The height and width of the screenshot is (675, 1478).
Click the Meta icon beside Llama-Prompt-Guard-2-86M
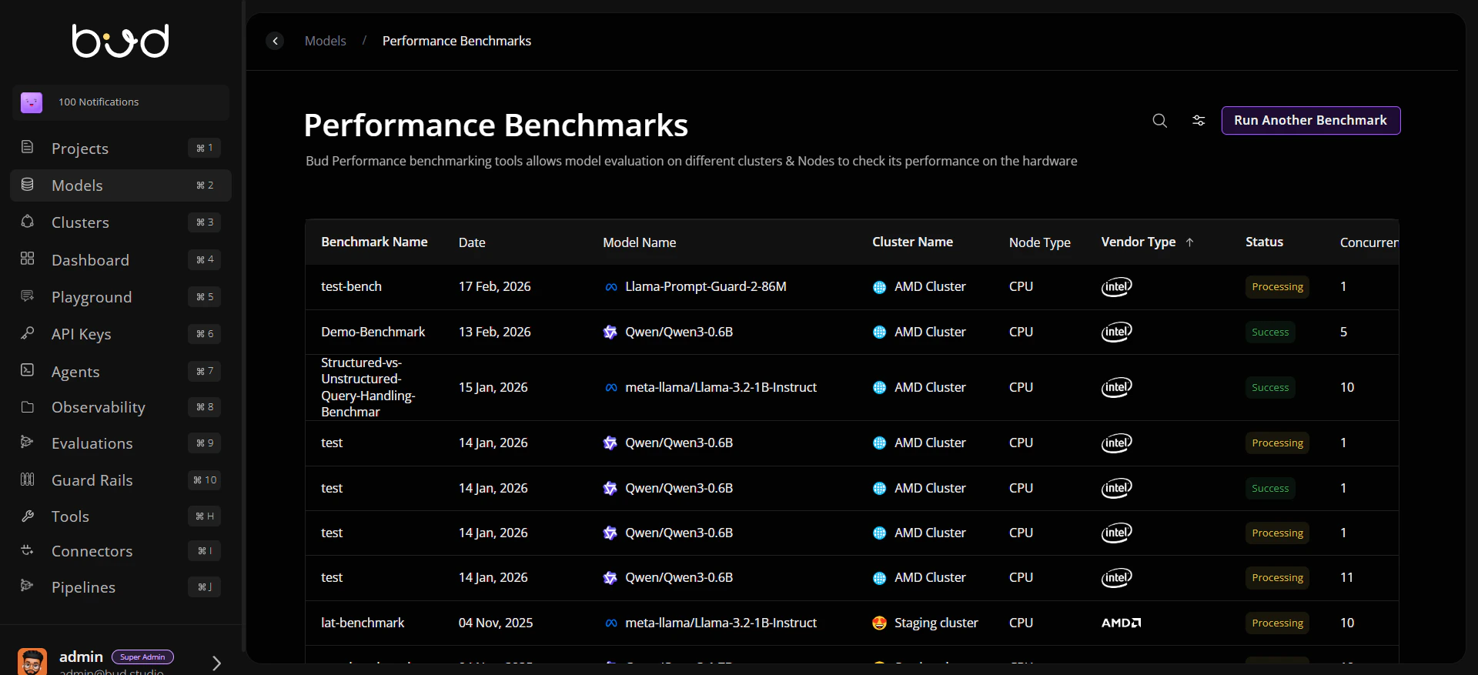pyautogui.click(x=610, y=287)
